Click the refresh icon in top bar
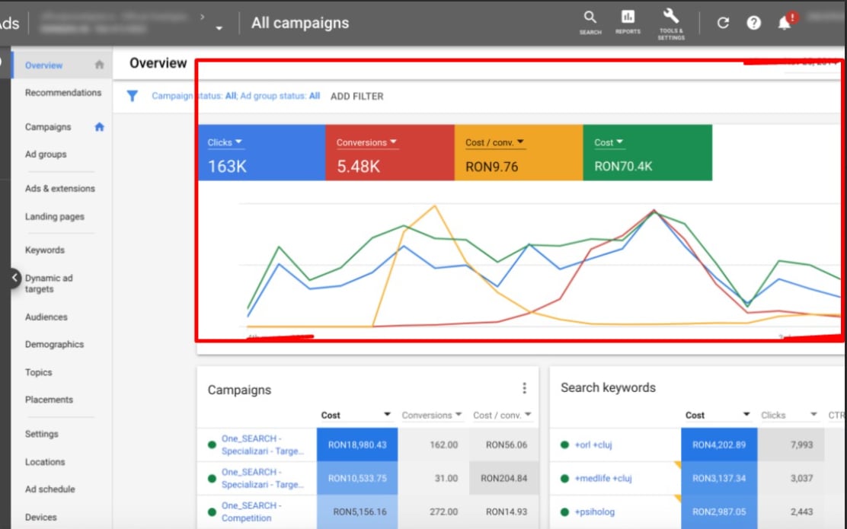 tap(724, 23)
